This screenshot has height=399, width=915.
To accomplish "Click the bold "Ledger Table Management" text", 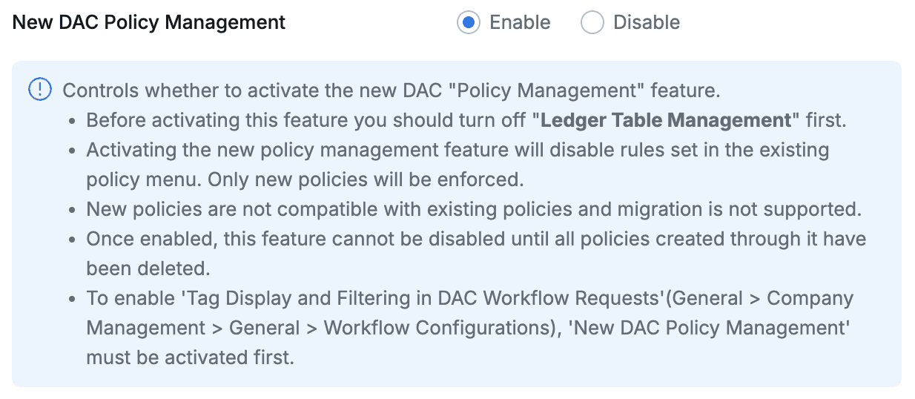I will pos(666,120).
